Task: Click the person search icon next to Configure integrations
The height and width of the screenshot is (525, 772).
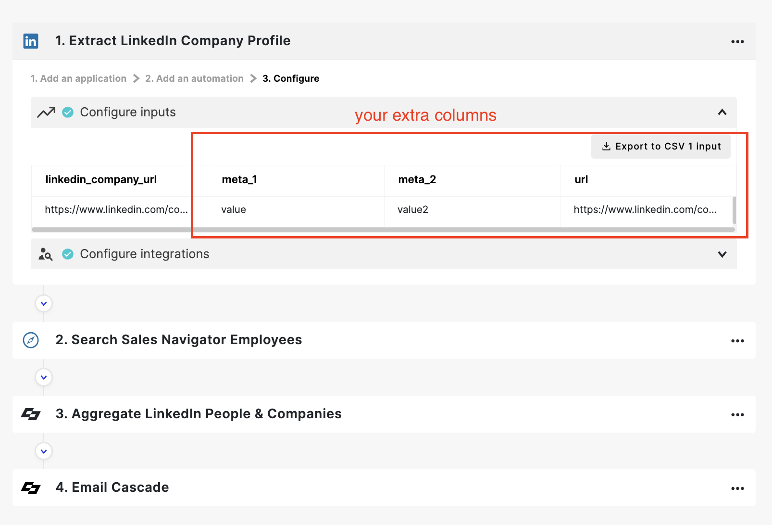Action: 46,254
